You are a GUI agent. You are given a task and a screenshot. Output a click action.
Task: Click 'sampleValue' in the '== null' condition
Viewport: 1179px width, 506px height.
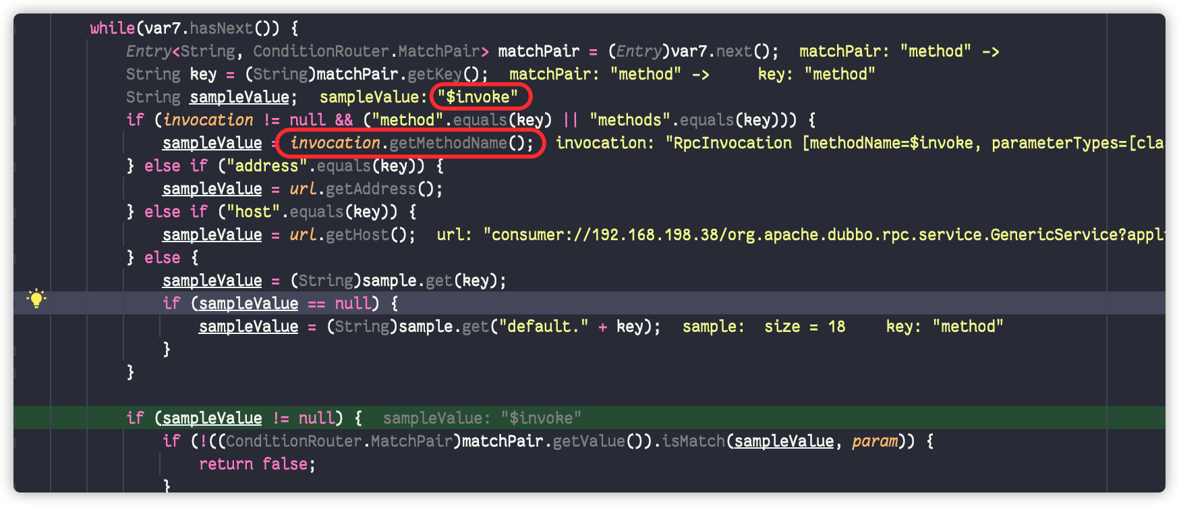248,304
